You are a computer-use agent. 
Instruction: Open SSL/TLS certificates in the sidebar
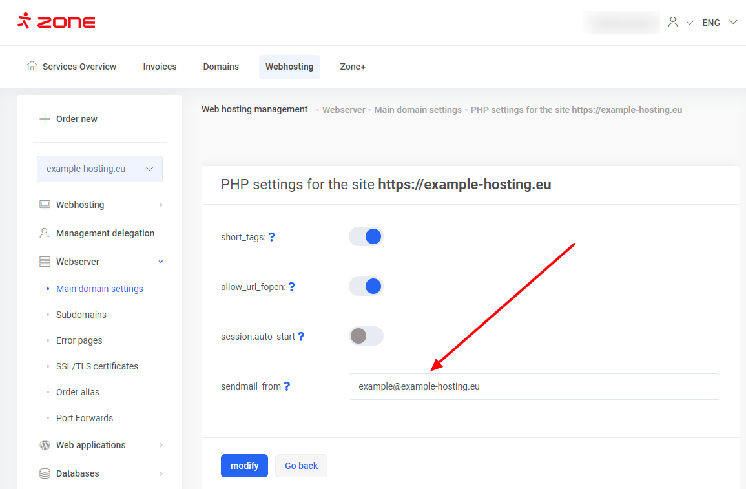97,366
